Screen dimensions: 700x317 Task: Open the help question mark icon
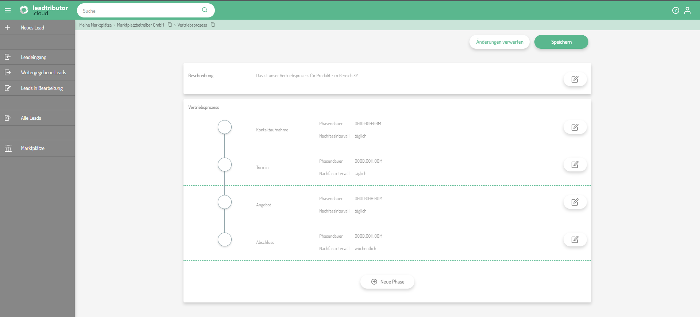676,11
